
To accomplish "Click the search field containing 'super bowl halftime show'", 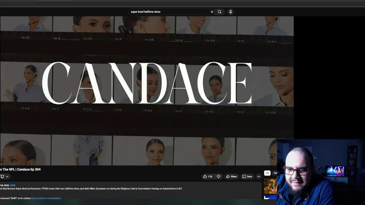I will point(169,12).
